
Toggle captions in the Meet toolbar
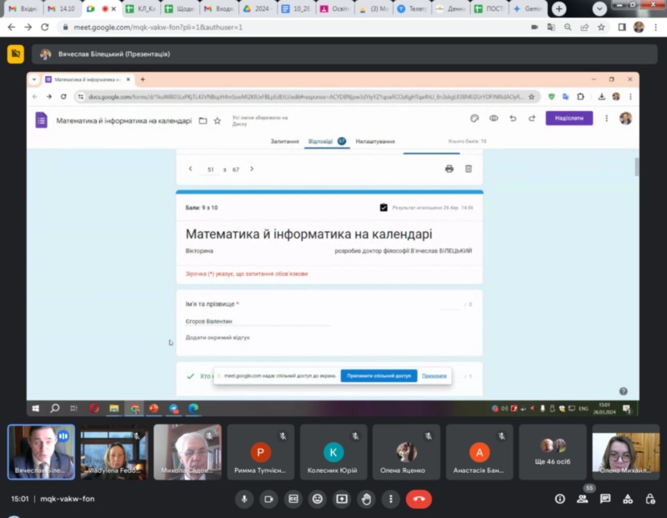293,499
